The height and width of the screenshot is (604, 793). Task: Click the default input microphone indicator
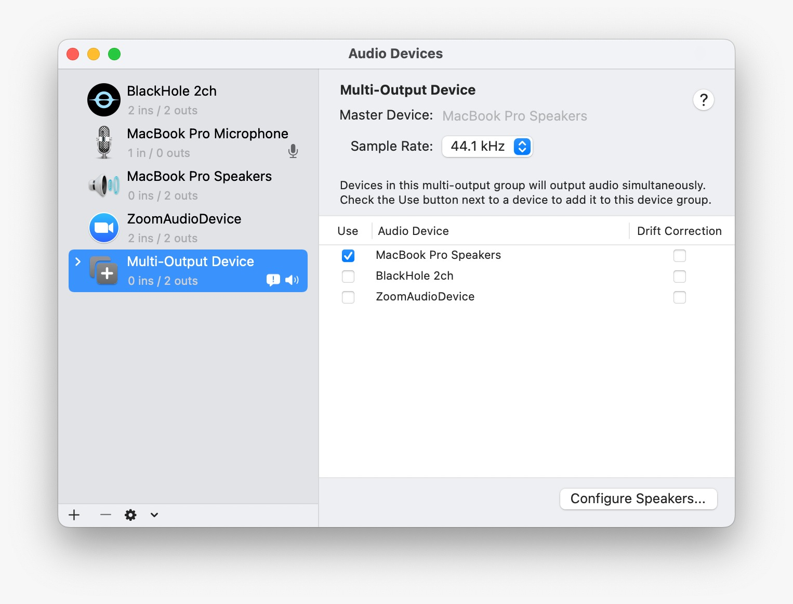coord(293,151)
